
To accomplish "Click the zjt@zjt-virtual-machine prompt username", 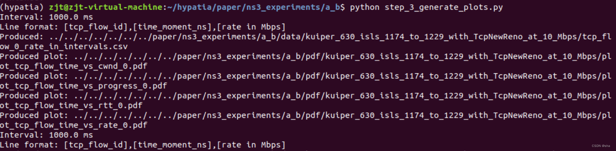I will pos(105,7).
